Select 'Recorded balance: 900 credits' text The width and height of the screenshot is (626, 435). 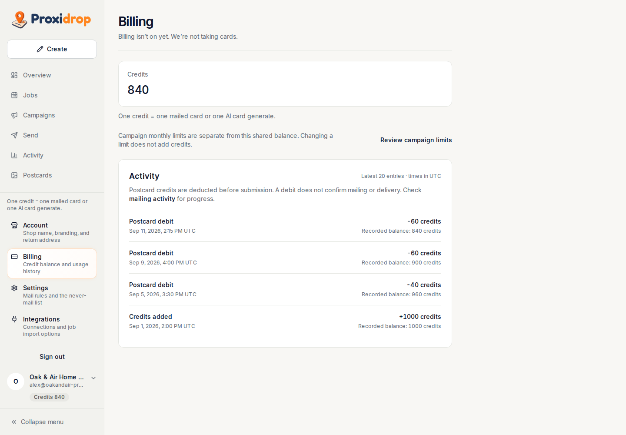click(x=401, y=263)
